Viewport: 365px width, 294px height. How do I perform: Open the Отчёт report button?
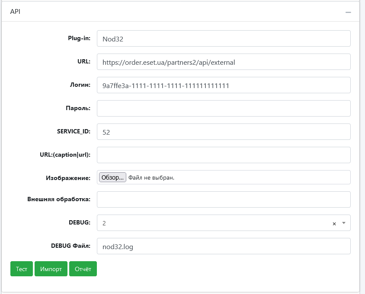pyautogui.click(x=83, y=269)
